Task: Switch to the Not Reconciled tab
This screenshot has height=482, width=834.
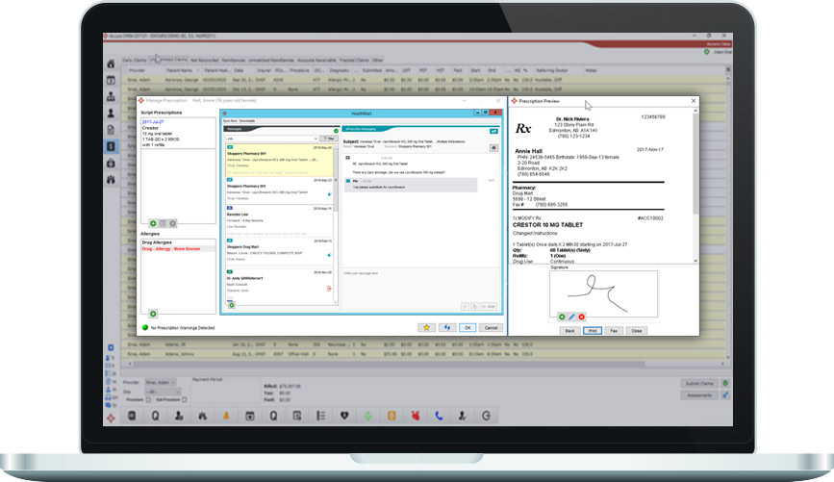Action: tap(204, 60)
